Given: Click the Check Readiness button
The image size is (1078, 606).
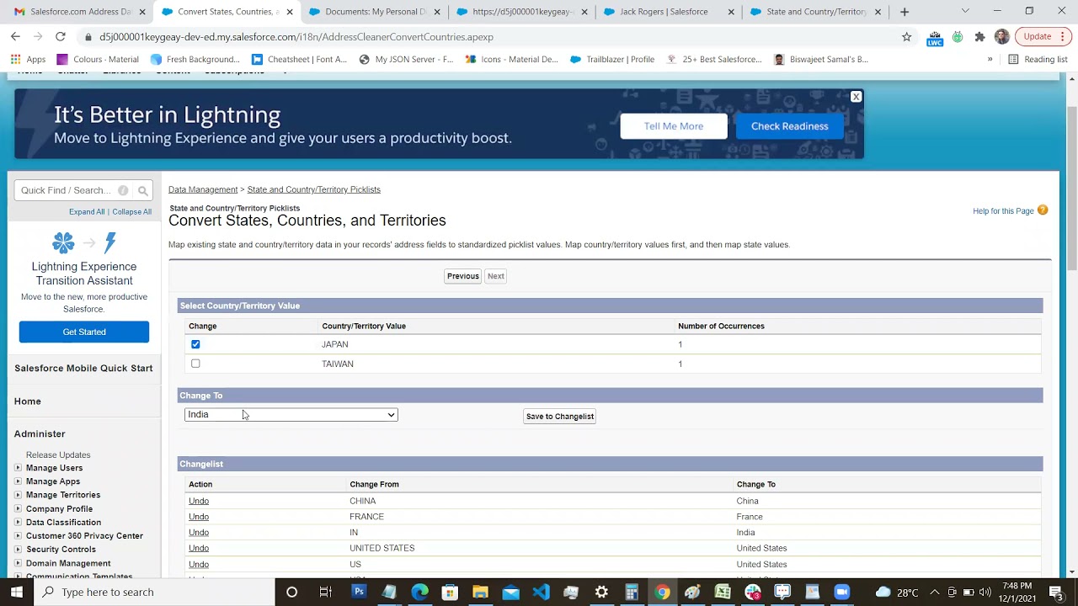Looking at the screenshot, I should (789, 126).
